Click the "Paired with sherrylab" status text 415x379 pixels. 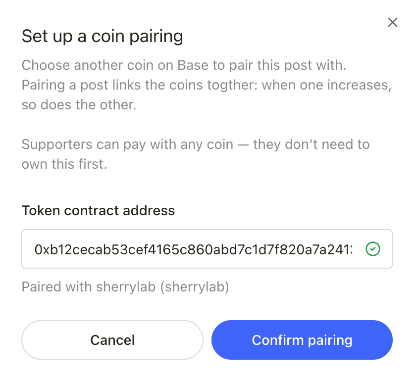click(x=125, y=286)
